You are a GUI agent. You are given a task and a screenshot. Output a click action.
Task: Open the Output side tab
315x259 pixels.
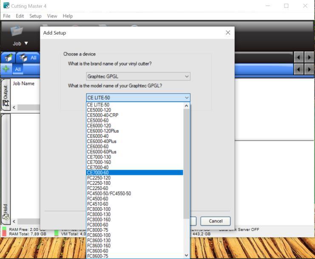(x=6, y=95)
